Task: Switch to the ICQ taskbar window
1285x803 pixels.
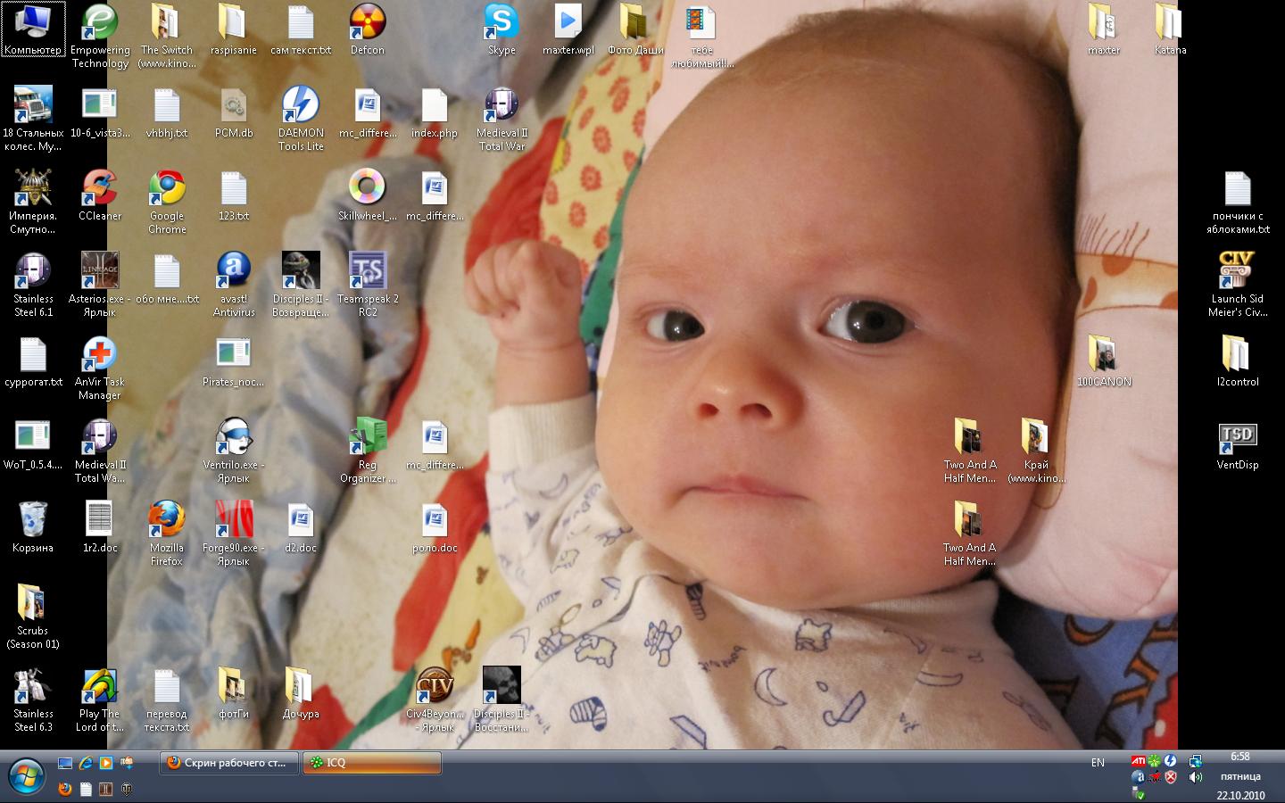Action: pos(372,763)
